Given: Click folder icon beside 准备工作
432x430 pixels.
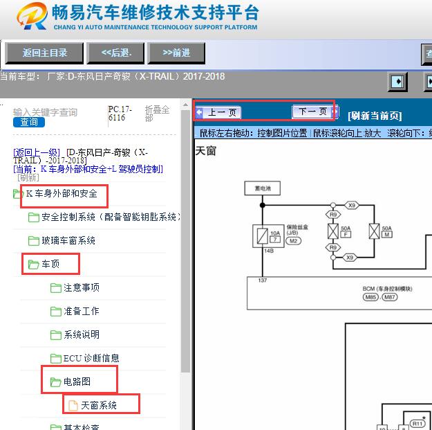Looking at the screenshot, I should [x=56, y=312].
